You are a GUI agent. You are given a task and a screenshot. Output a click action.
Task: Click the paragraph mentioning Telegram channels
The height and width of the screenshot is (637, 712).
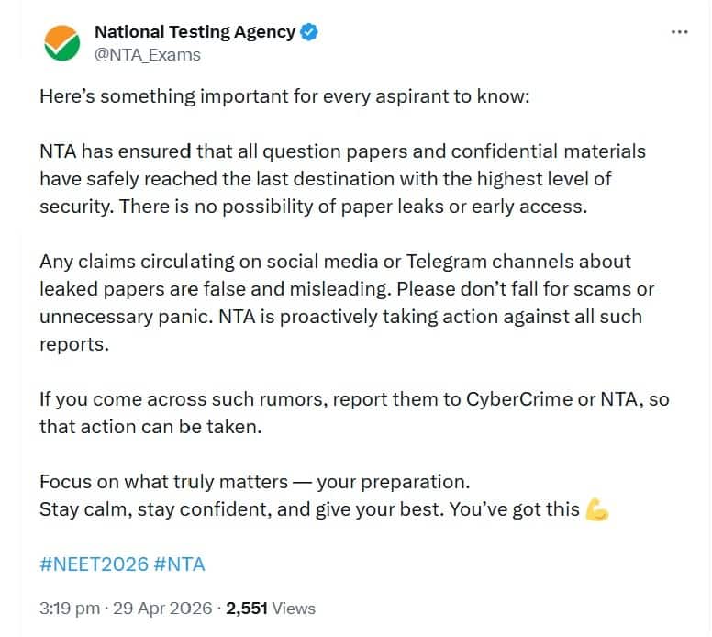[347, 303]
